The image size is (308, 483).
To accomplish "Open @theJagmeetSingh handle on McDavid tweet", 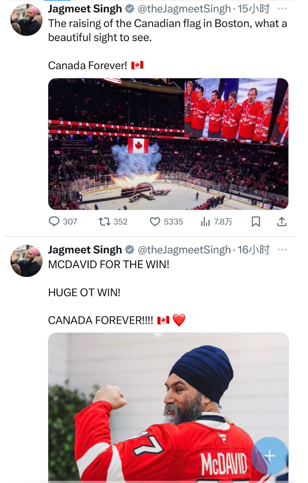I will pos(184,250).
